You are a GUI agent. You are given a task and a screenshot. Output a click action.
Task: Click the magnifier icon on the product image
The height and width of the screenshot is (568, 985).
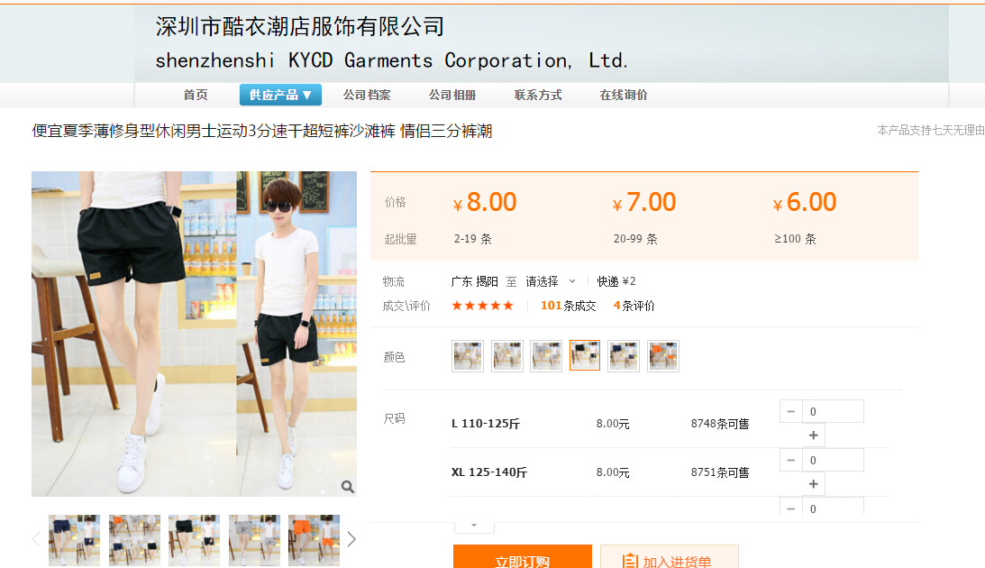point(347,487)
